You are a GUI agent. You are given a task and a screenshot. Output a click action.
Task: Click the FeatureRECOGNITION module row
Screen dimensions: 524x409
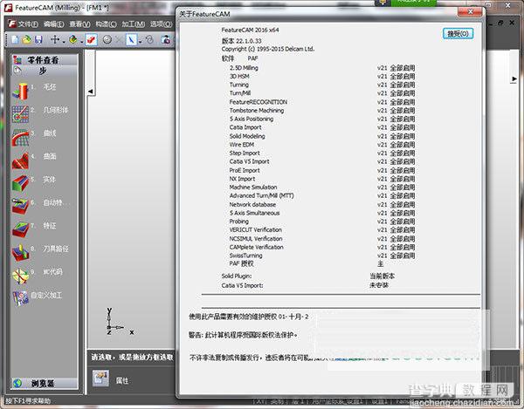(322, 102)
